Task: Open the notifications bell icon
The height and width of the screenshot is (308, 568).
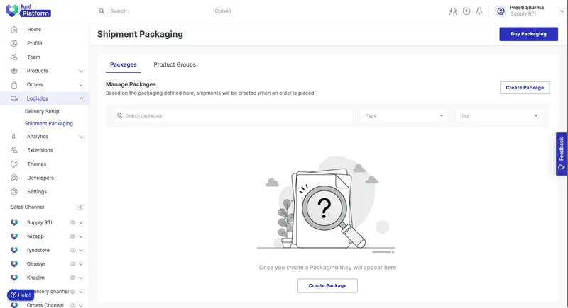Action: click(x=479, y=11)
